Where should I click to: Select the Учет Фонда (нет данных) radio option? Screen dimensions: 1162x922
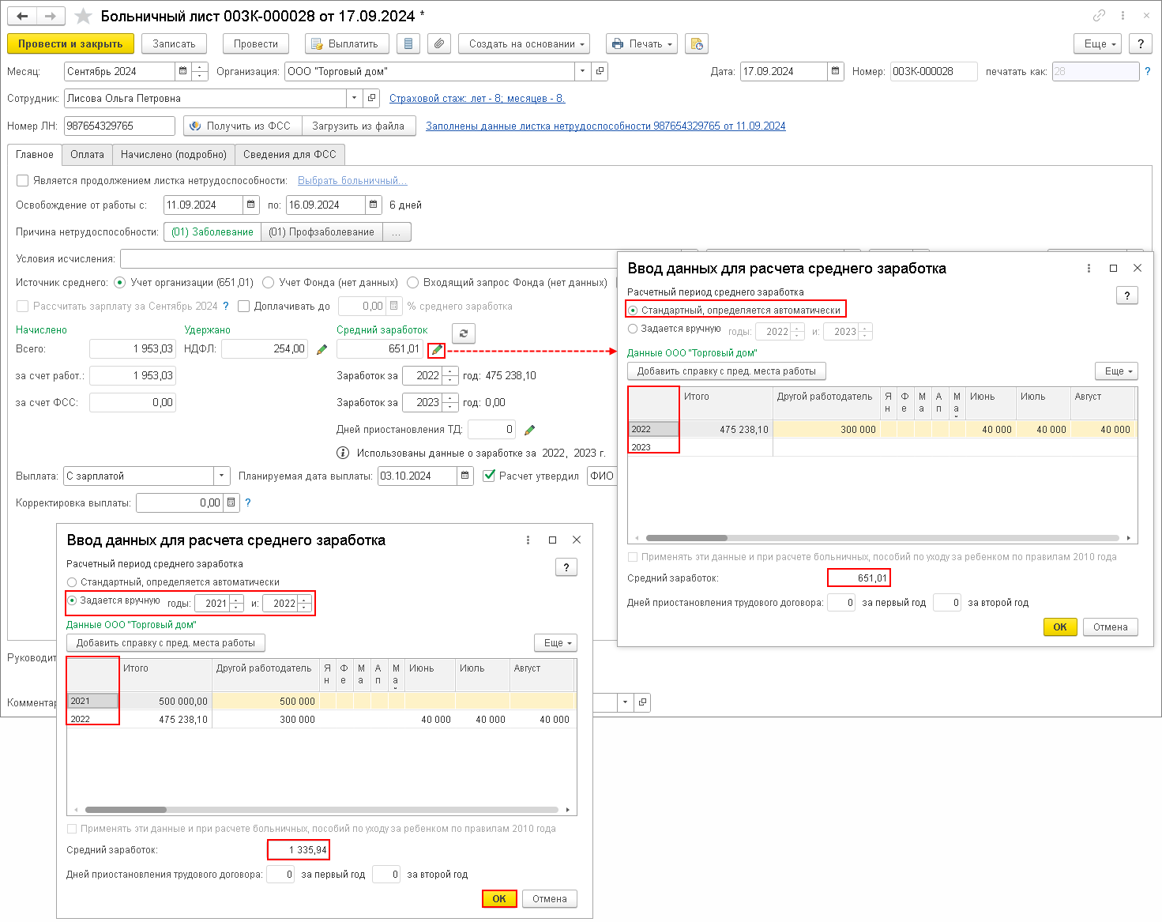pyautogui.click(x=269, y=283)
